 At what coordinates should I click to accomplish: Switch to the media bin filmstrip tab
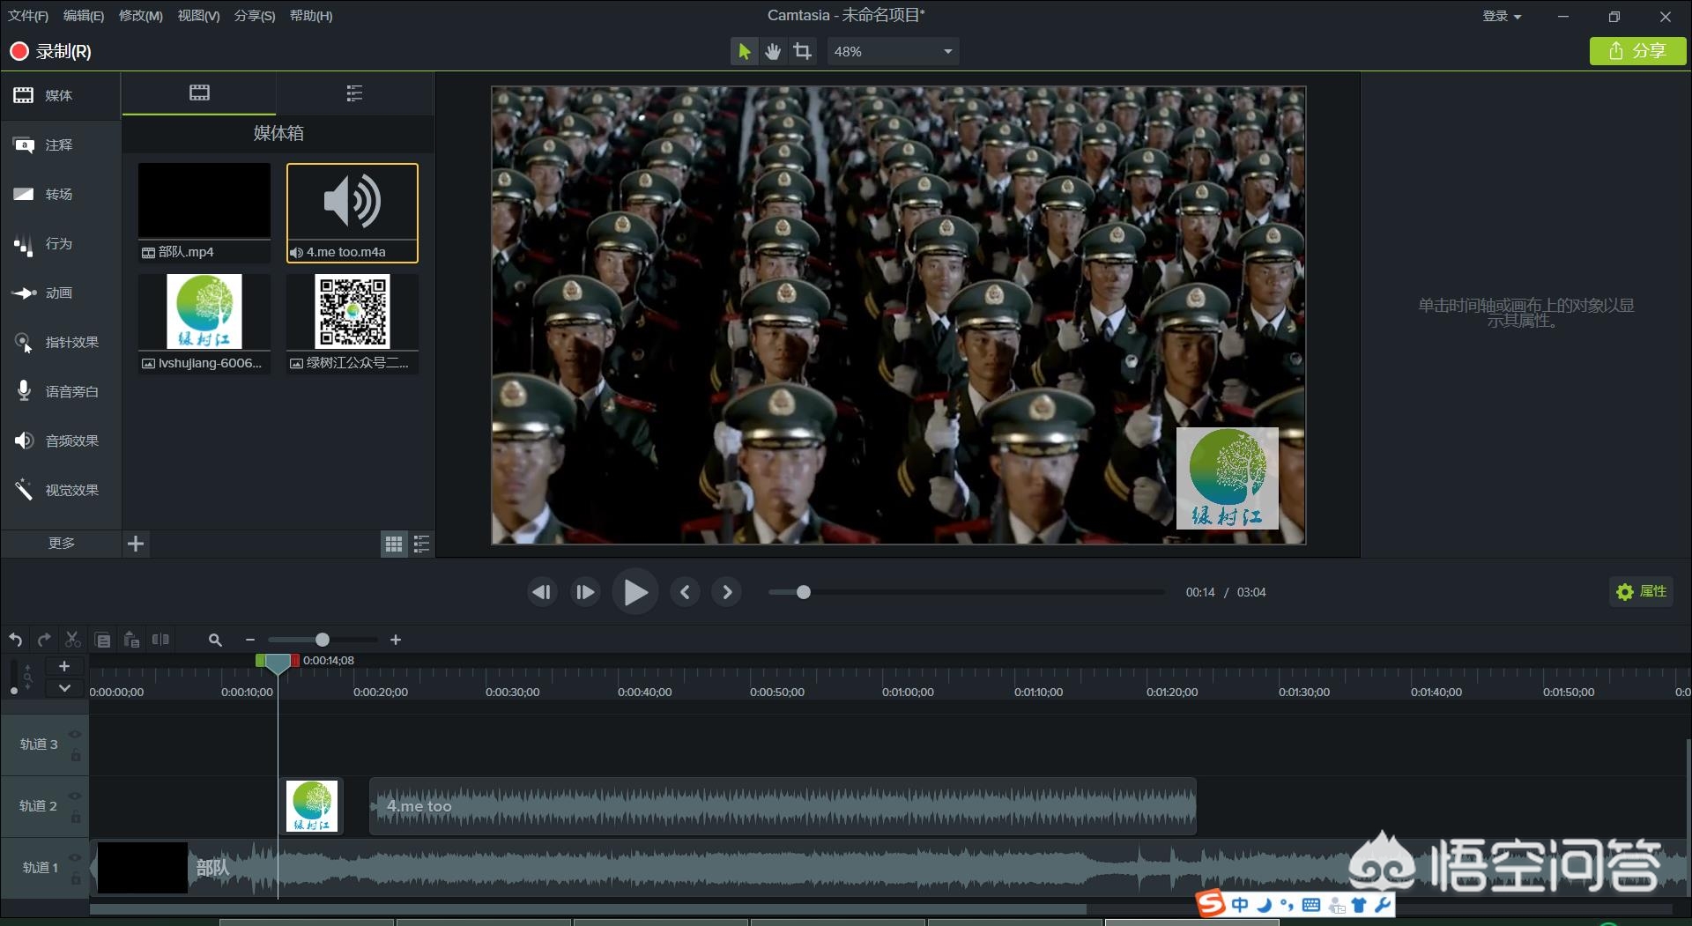[x=199, y=93]
